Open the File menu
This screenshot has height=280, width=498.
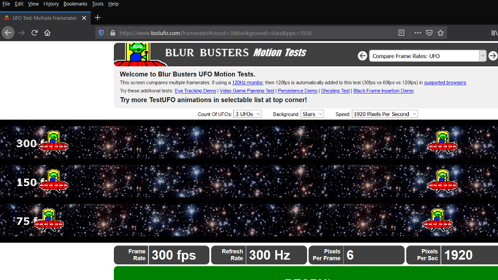point(6,4)
